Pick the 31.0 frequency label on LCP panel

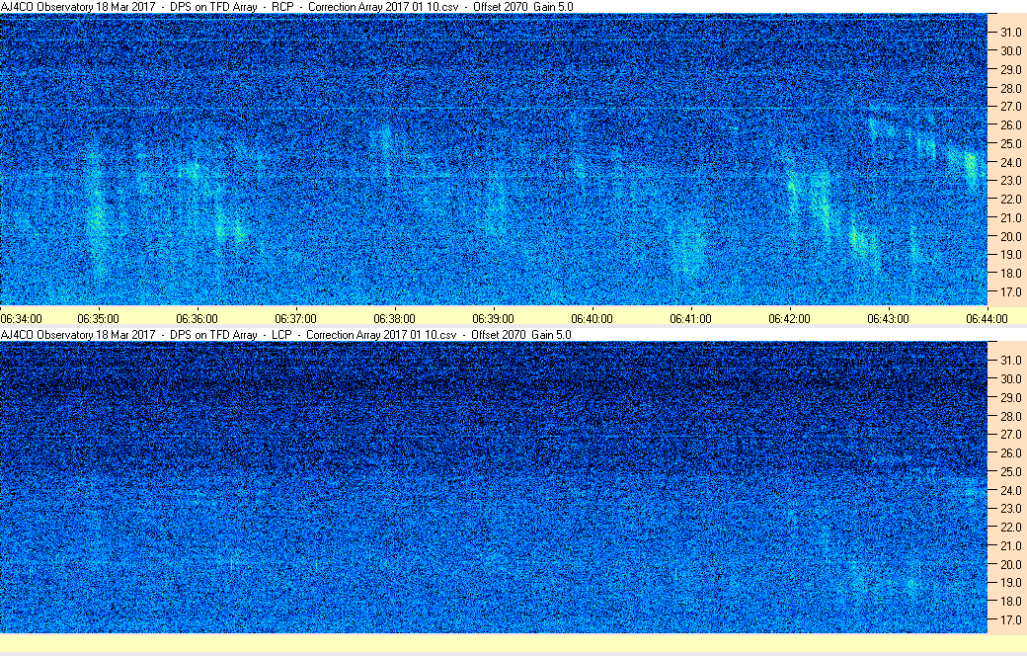1010,361
